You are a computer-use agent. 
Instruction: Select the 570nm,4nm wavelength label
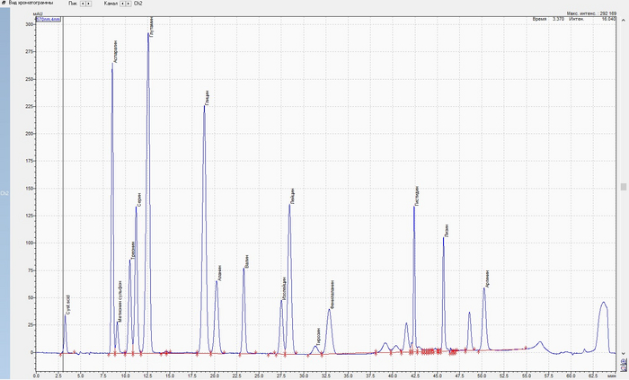coord(49,19)
